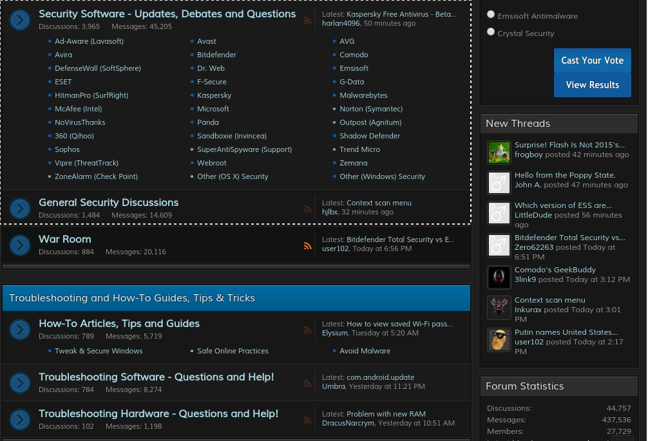648x441 pixels.
Task: Open How-To Articles, Tips and Guides forum
Action: coord(119,323)
